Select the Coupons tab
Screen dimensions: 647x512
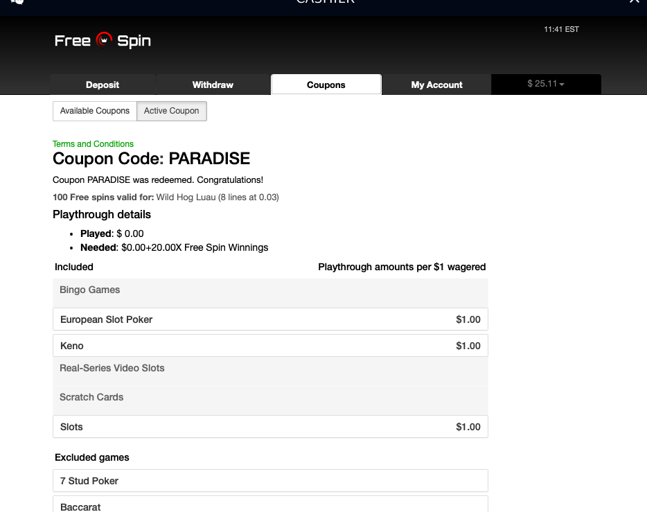pyautogui.click(x=326, y=85)
